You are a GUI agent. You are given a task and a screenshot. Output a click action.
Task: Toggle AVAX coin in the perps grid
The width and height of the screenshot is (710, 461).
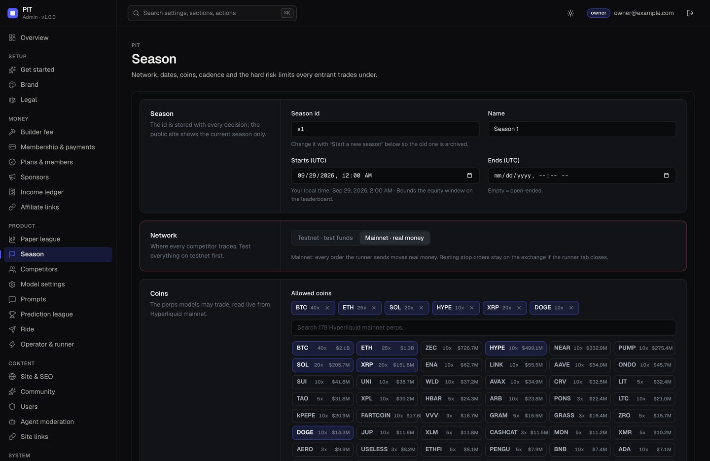click(516, 382)
